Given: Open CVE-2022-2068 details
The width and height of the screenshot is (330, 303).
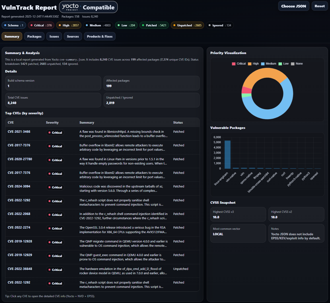Looking at the screenshot, I should tap(19, 214).
